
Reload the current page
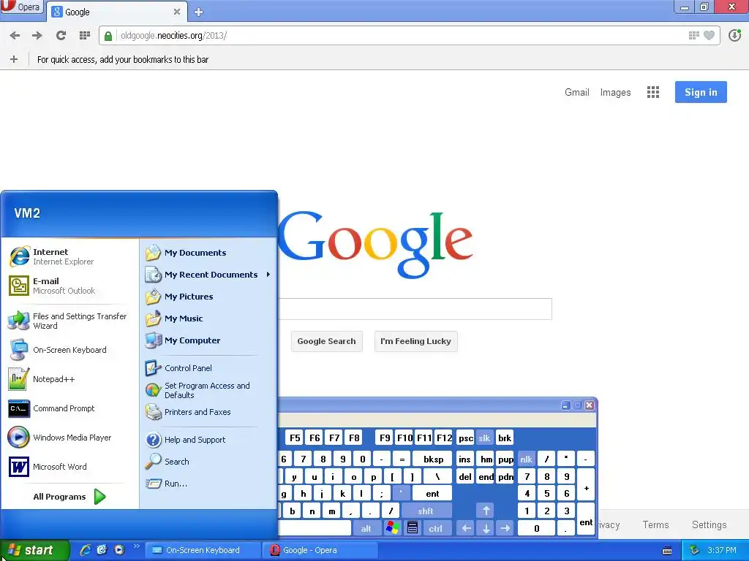coord(61,35)
